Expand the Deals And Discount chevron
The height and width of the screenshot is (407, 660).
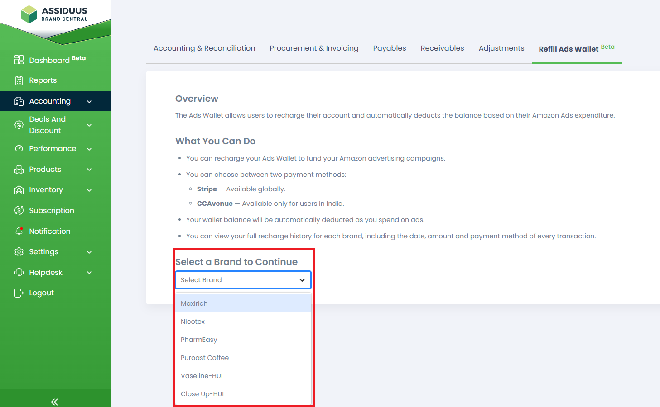89,125
